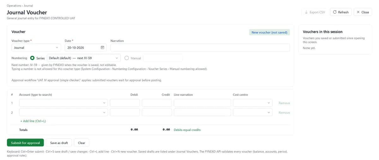Click the Debit field on line 1
The width and height of the screenshot is (379, 160).
coord(125,103)
